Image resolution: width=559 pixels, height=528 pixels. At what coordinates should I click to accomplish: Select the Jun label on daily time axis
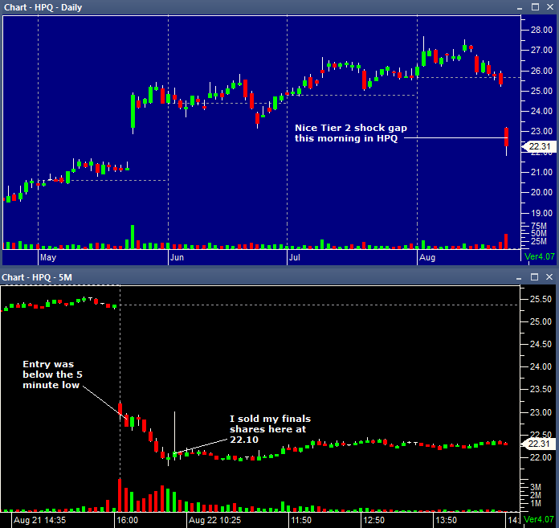coord(177,257)
